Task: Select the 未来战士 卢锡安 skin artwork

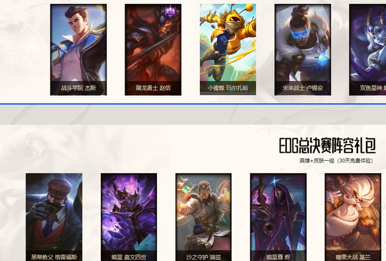Action: [303, 50]
